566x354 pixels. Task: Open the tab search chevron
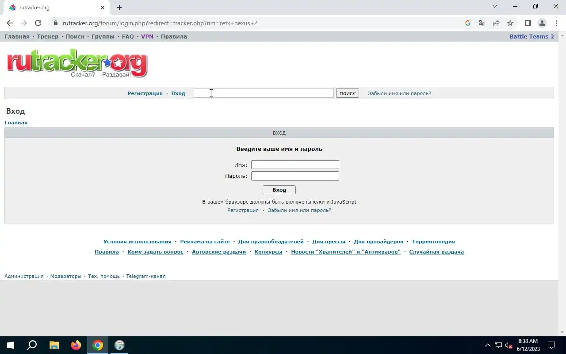click(495, 7)
